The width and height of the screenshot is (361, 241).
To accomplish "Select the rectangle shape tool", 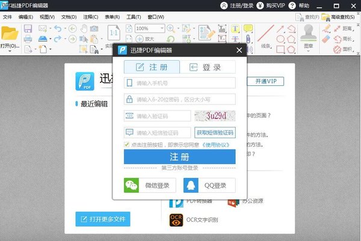I will tap(280, 49).
